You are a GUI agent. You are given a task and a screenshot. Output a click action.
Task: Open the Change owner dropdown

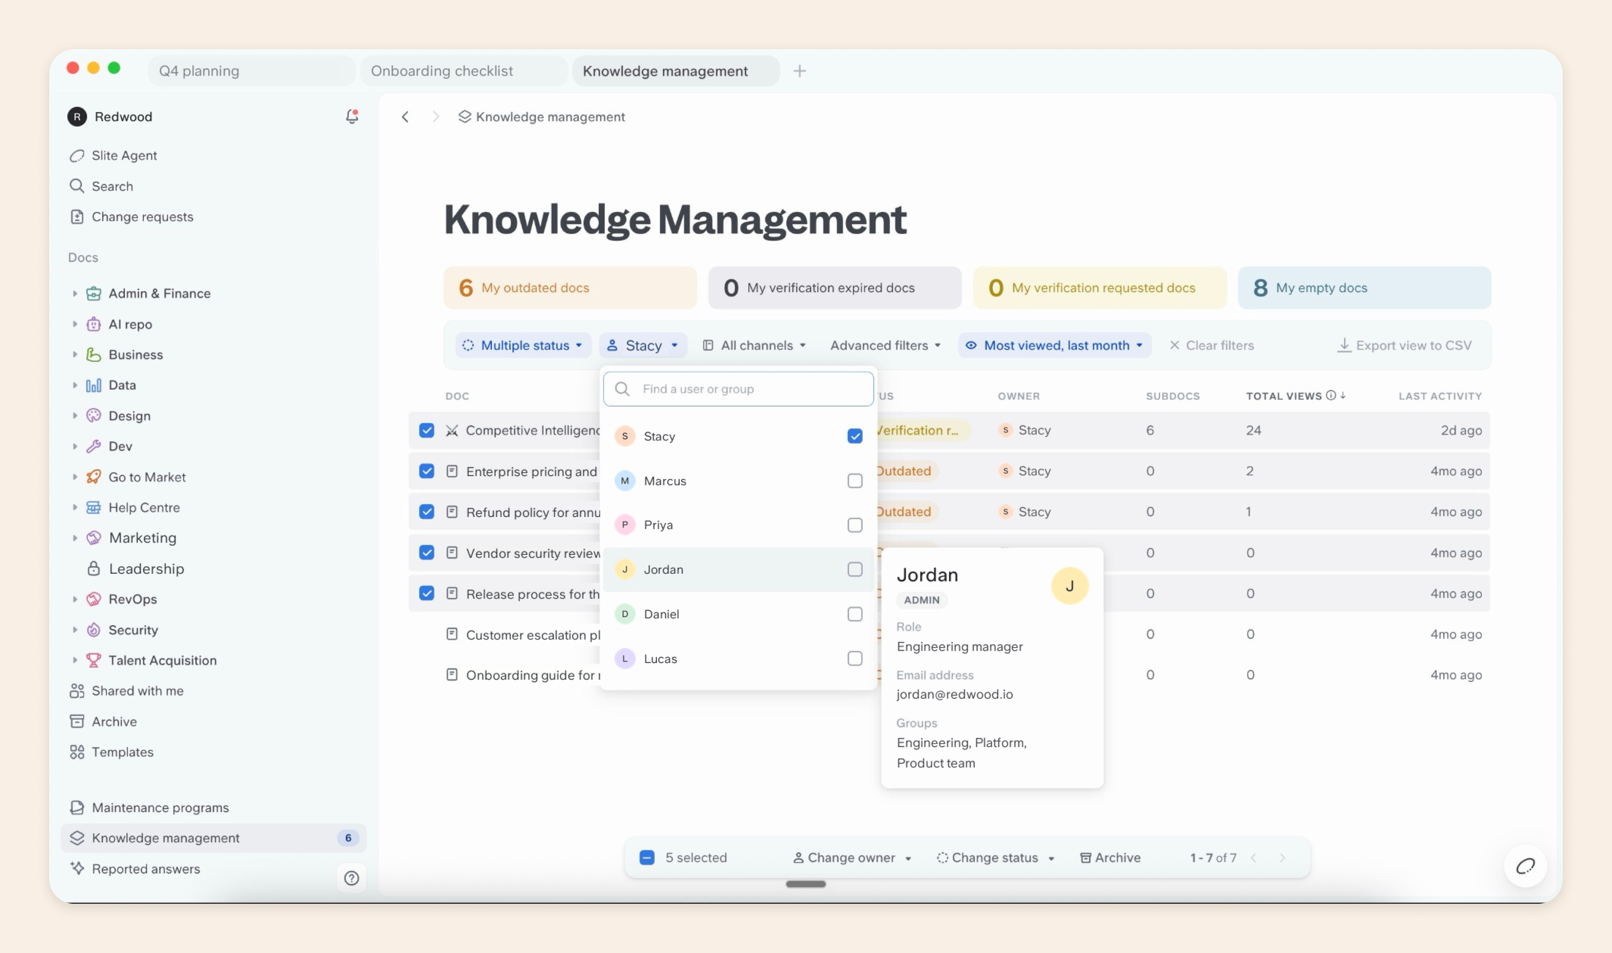click(852, 858)
